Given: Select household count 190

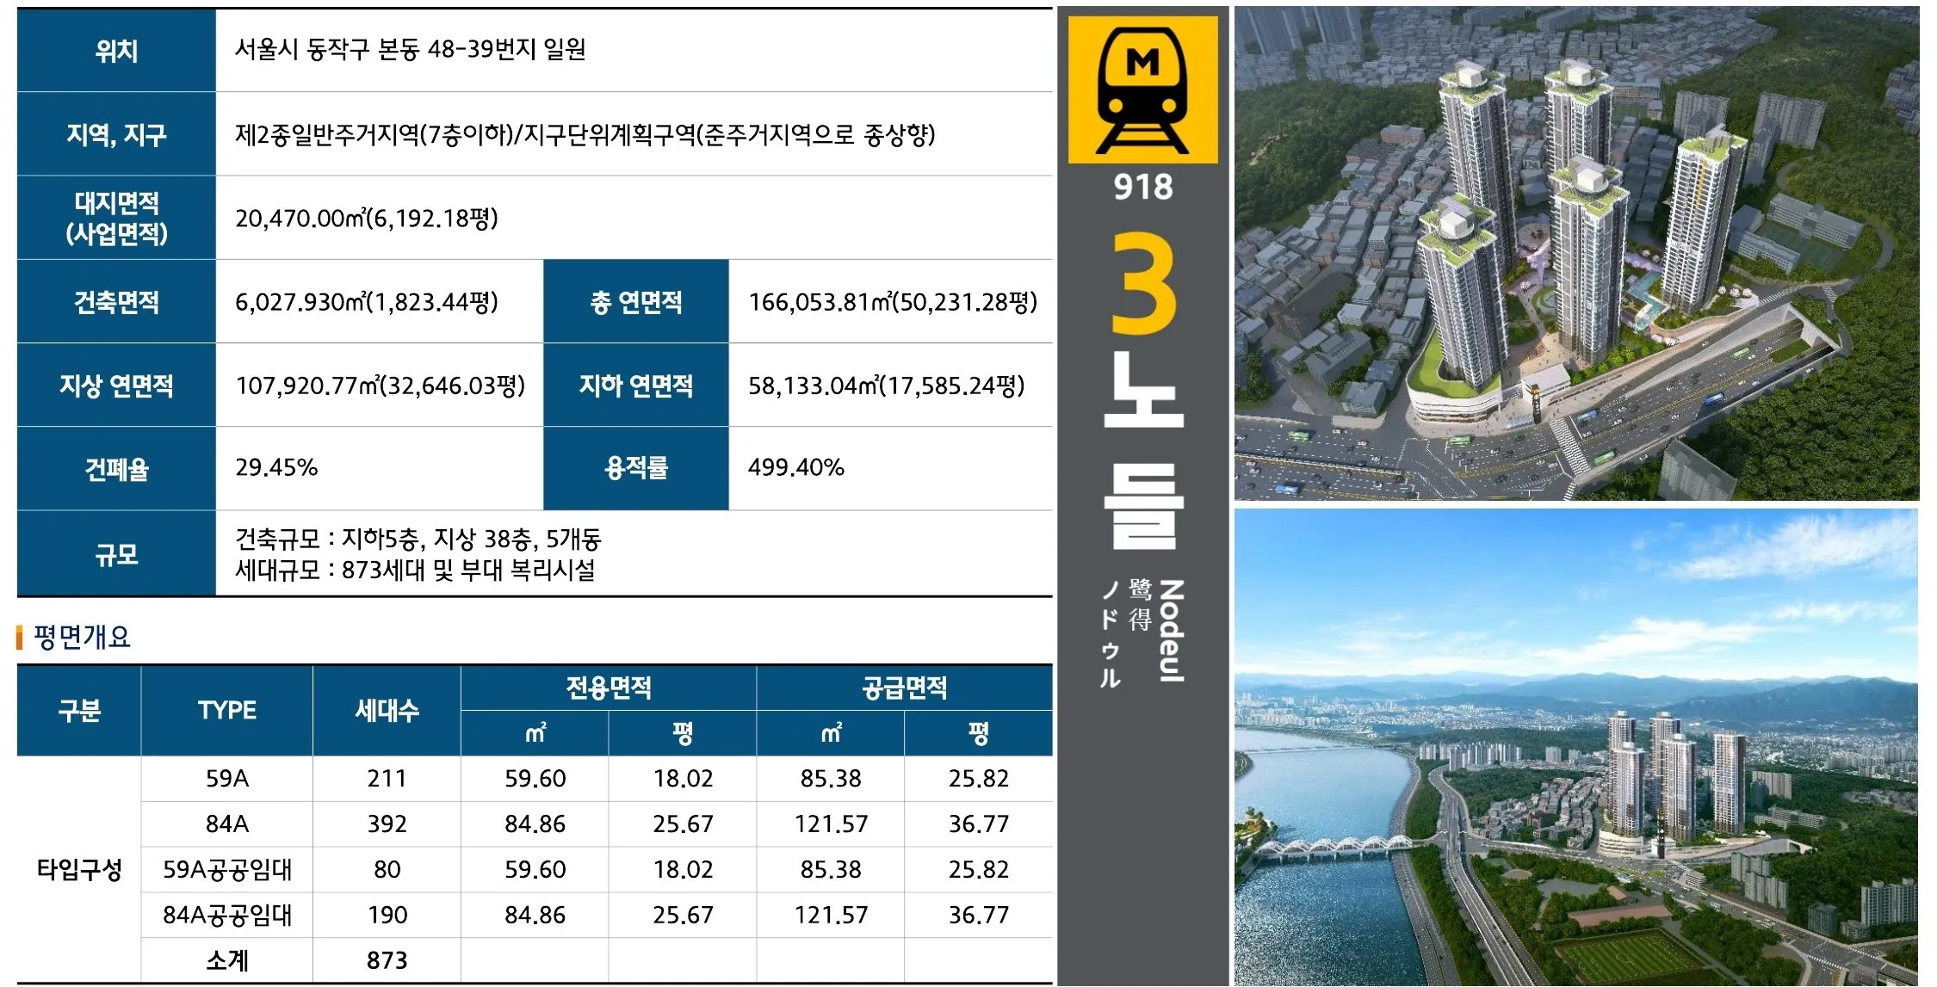Looking at the screenshot, I should [387, 916].
